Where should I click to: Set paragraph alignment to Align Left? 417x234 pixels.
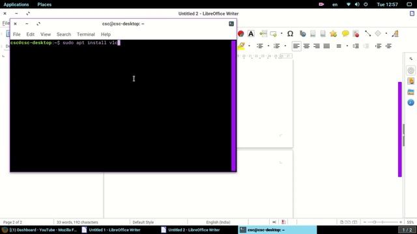296,46
